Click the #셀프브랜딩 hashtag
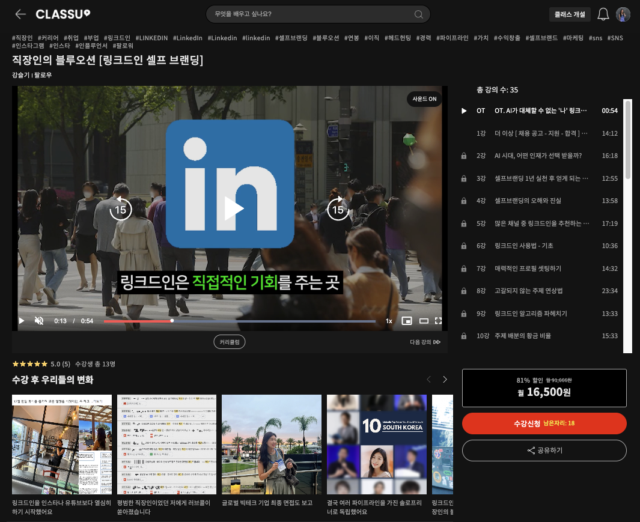 pyautogui.click(x=291, y=38)
